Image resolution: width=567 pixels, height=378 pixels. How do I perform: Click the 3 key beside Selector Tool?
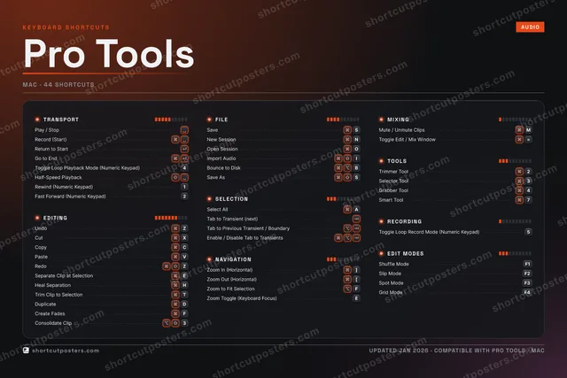coord(528,181)
